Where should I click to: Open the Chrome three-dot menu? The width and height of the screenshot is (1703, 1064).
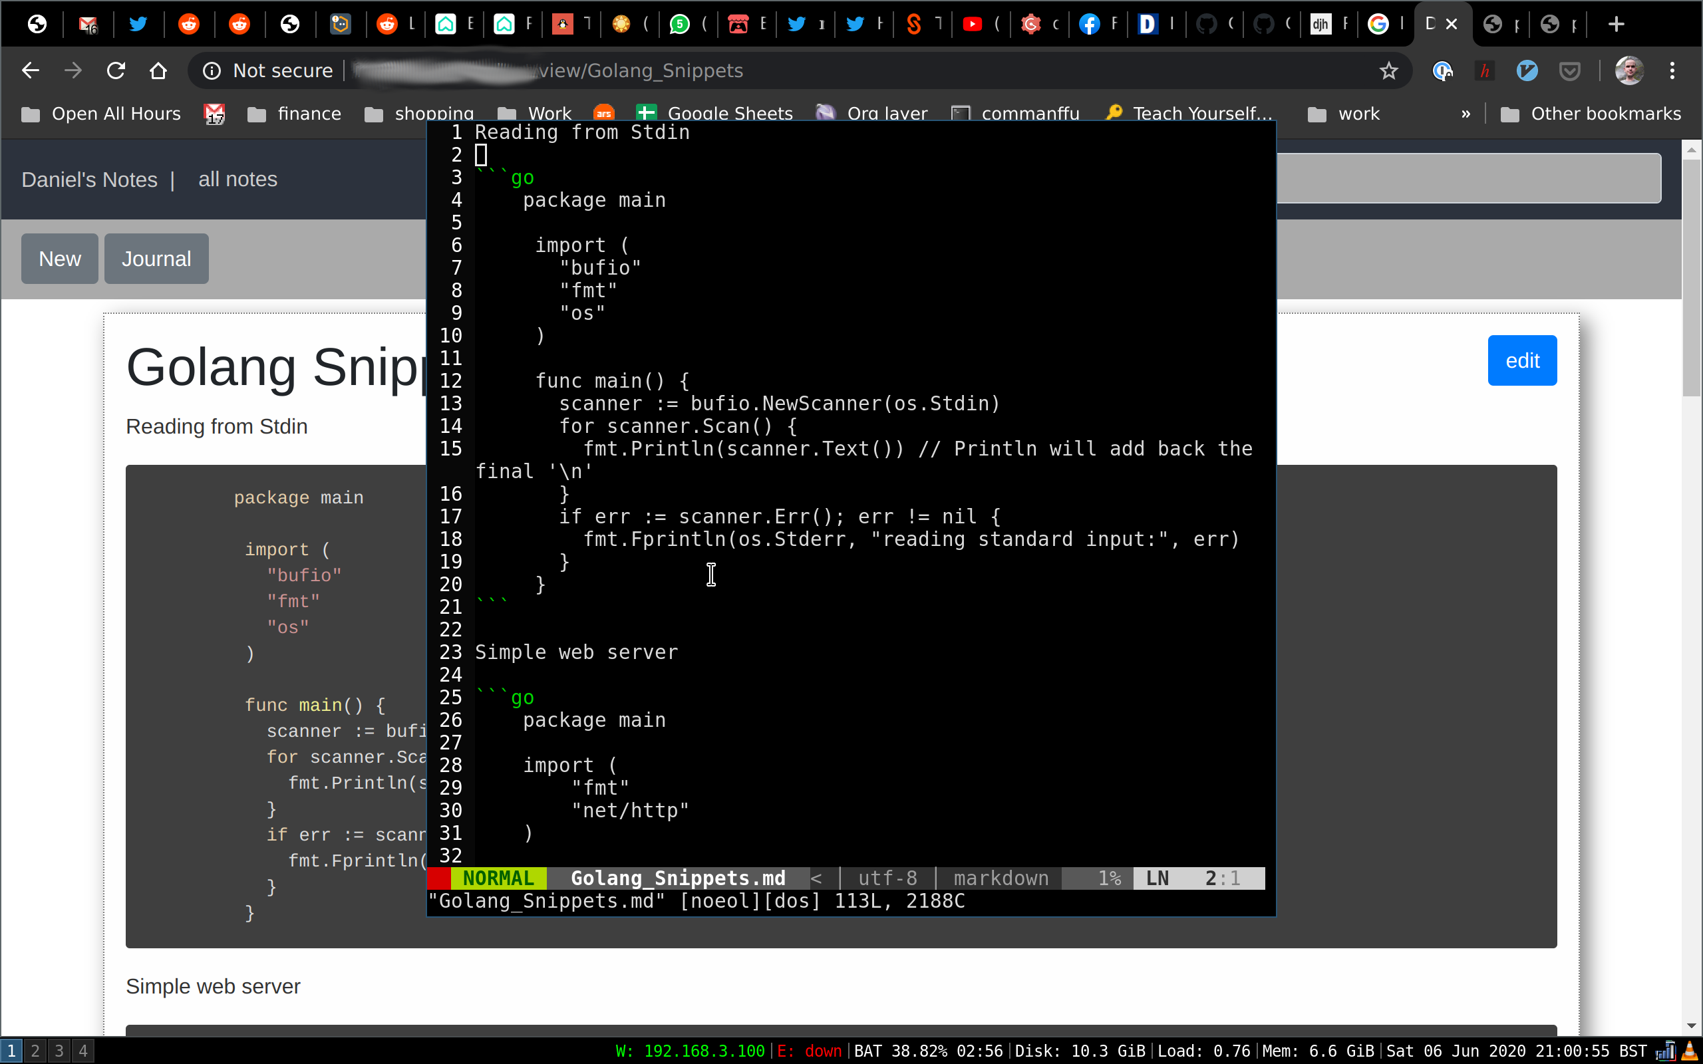click(1672, 70)
